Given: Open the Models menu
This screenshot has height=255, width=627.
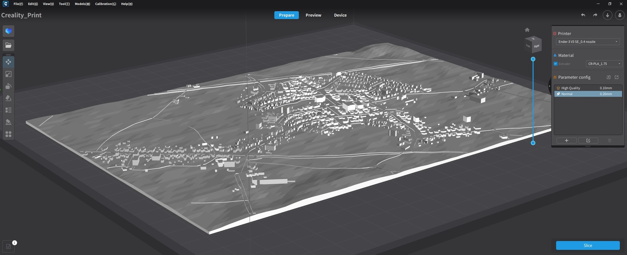Looking at the screenshot, I should 82,4.
